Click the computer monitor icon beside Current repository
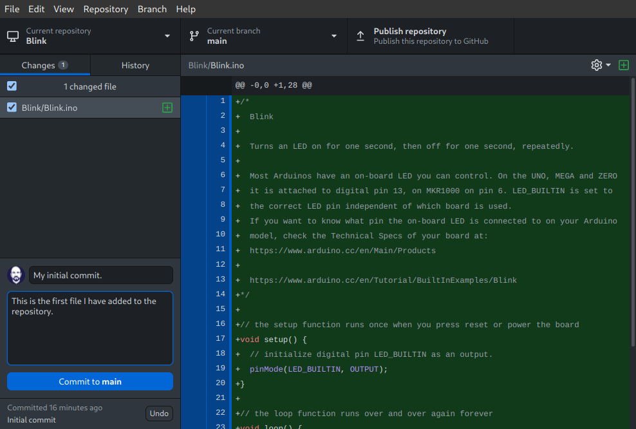This screenshot has height=429, width=636. coord(13,36)
